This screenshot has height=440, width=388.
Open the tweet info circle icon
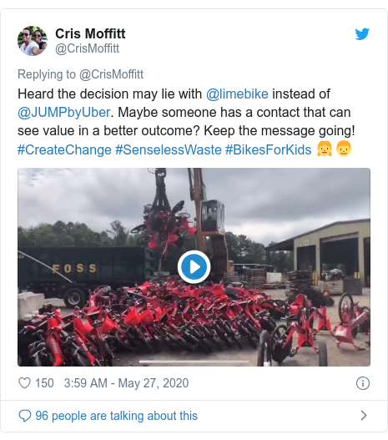tap(363, 383)
